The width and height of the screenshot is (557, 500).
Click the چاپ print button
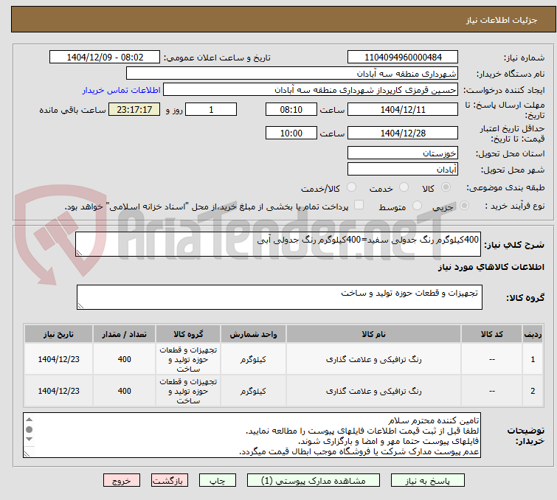218,481
